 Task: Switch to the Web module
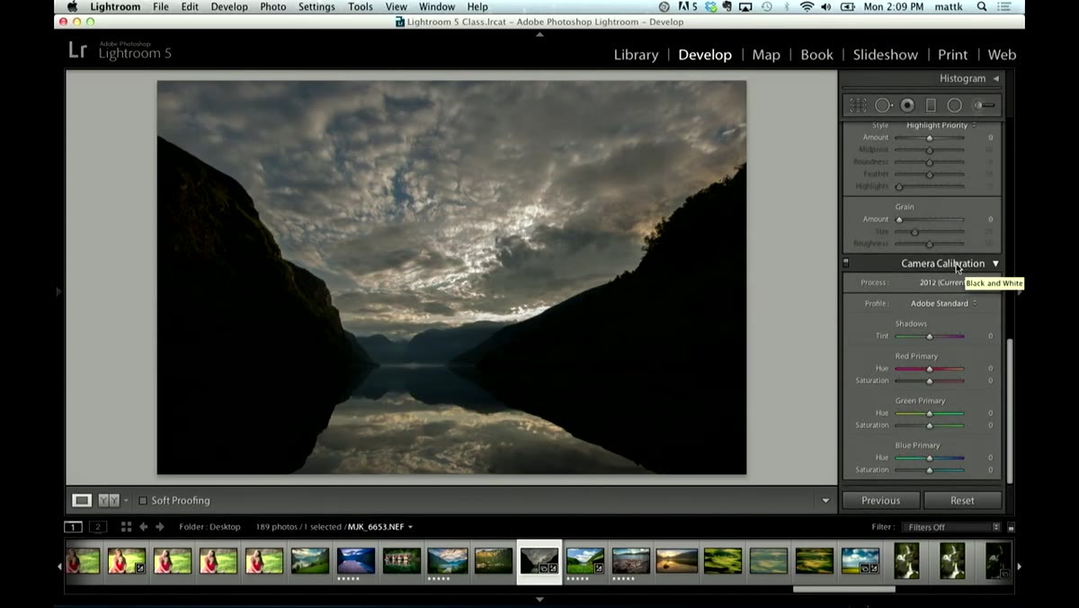(x=1002, y=55)
